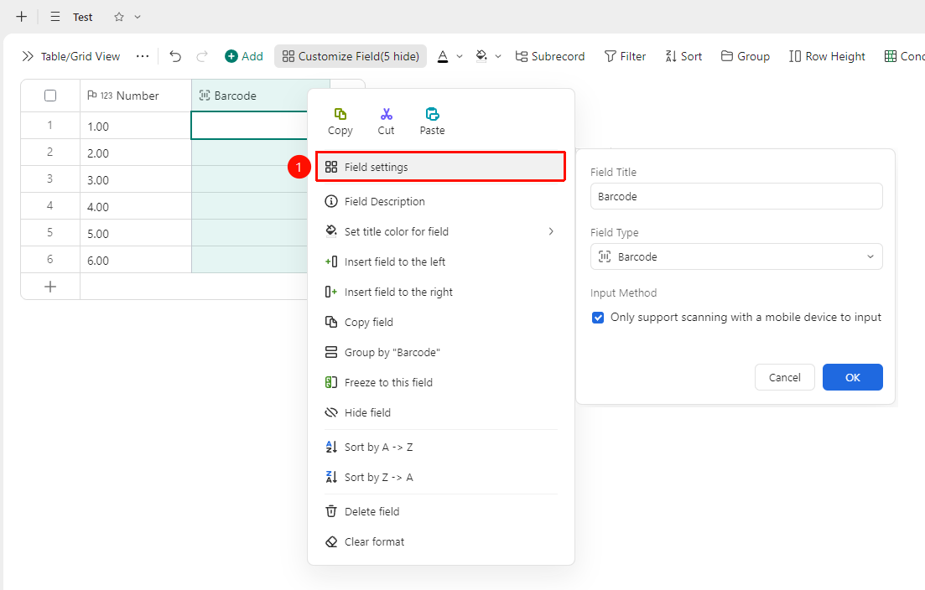Click the OK button

pyautogui.click(x=852, y=377)
